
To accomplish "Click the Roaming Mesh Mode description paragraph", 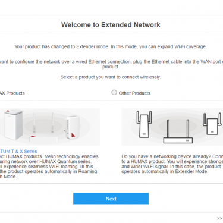I will tap(49, 167).
